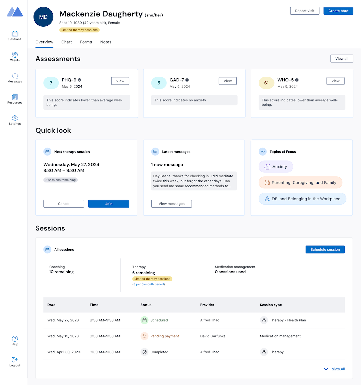Switch to the Forms tab
The width and height of the screenshot is (364, 385).
[x=86, y=42]
